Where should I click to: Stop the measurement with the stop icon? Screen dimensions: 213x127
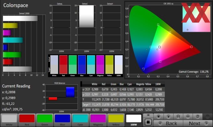point(158,117)
